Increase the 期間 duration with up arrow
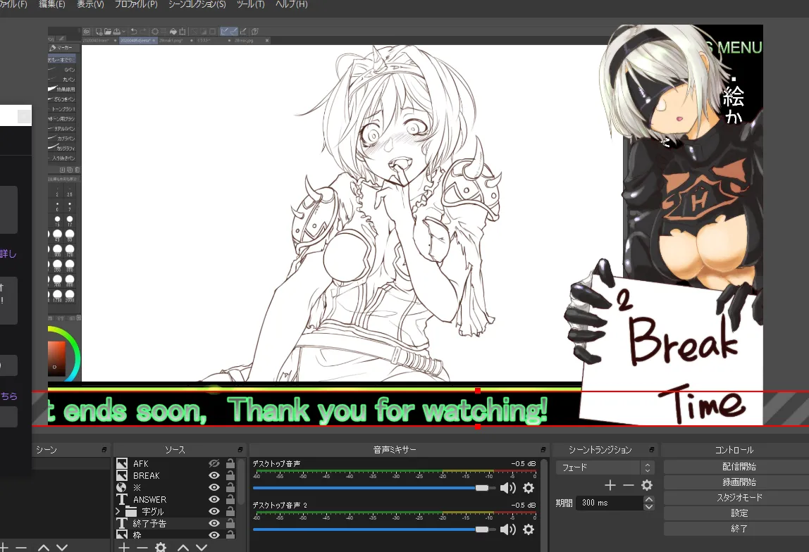The width and height of the screenshot is (809, 552). click(x=649, y=499)
